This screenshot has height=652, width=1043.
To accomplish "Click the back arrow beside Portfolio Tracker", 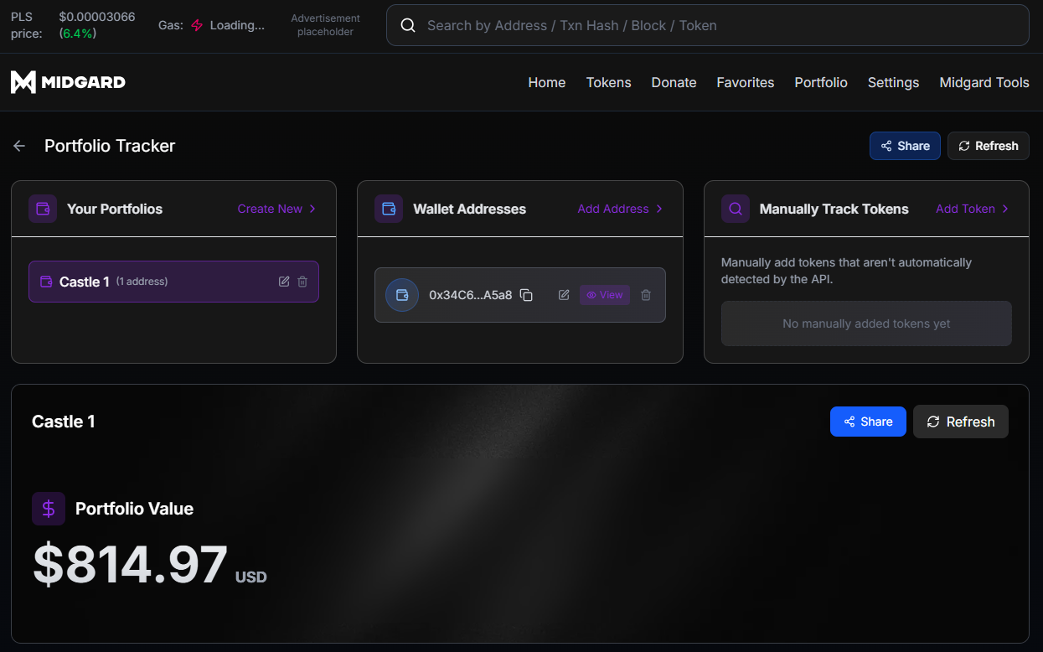I will [19, 146].
